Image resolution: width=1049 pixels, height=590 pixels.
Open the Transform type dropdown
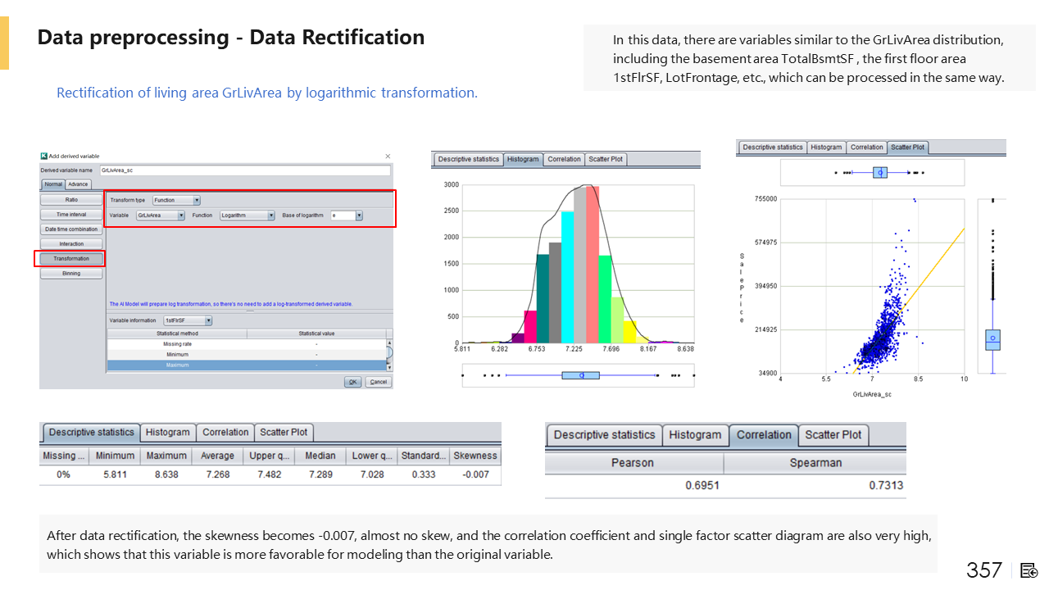click(x=197, y=200)
